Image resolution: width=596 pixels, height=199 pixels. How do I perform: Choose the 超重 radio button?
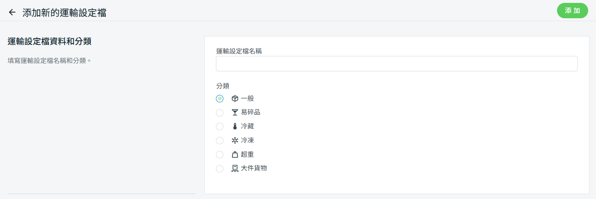point(220,155)
